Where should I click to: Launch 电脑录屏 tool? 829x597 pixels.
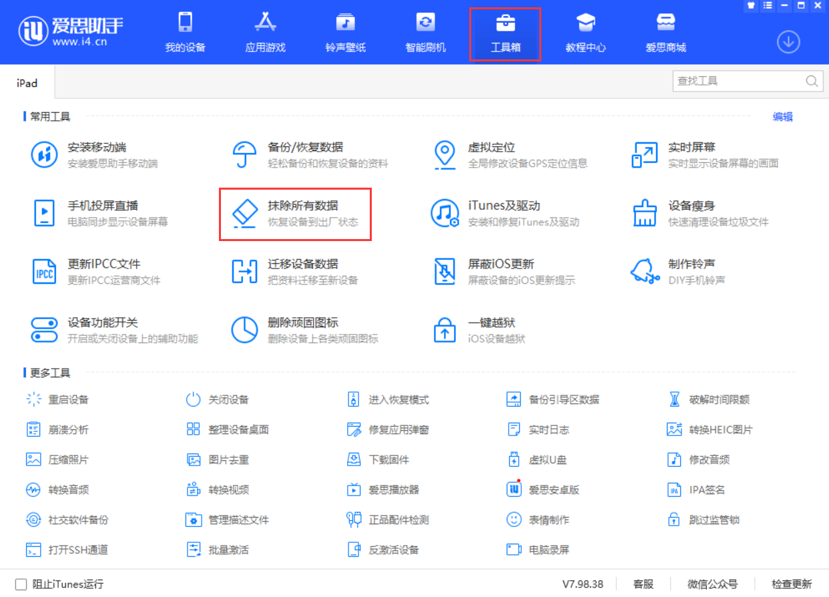pyautogui.click(x=538, y=550)
